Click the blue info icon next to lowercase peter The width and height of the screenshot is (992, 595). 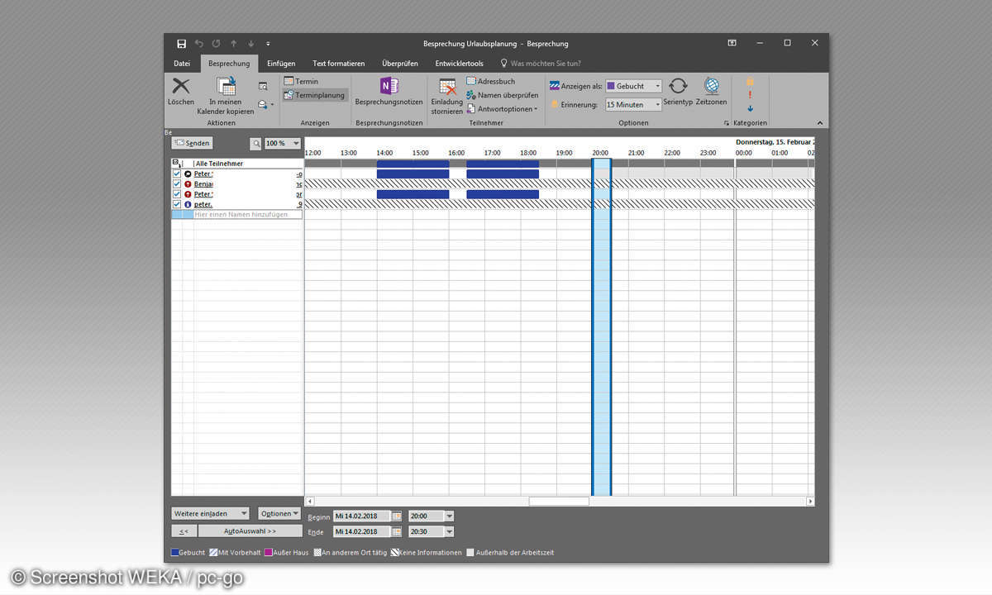188,204
